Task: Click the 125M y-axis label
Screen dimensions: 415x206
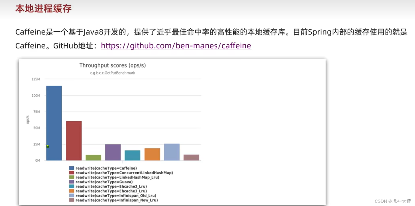Action: point(35,79)
